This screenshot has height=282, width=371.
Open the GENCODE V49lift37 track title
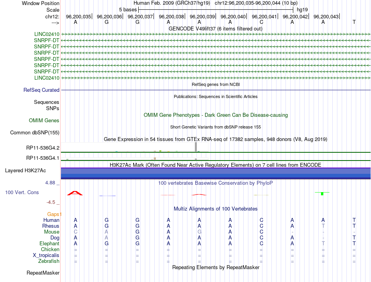point(215,29)
